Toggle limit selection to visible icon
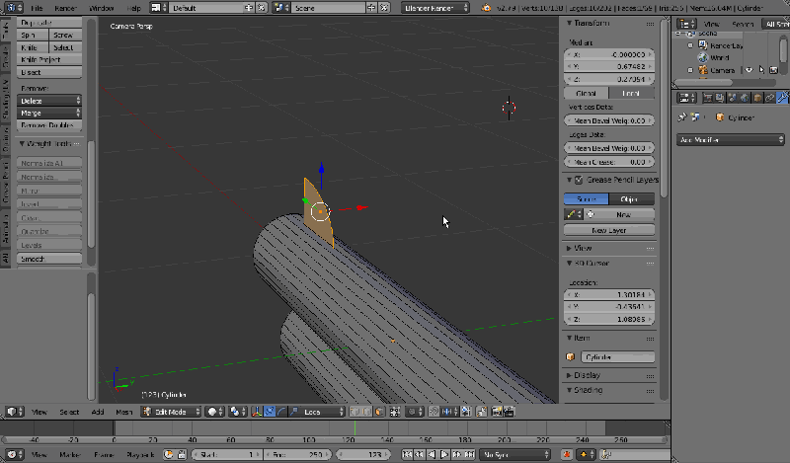Viewport: 790px width, 463px height. tap(395, 412)
